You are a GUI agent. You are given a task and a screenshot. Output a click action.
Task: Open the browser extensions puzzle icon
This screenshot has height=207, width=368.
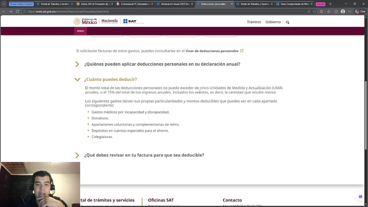click(321, 11)
